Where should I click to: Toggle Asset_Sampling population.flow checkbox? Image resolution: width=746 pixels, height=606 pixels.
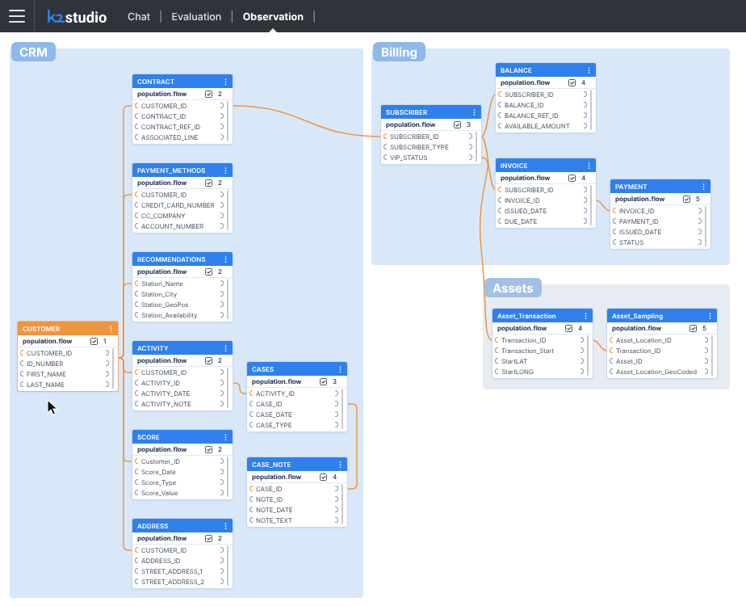693,329
